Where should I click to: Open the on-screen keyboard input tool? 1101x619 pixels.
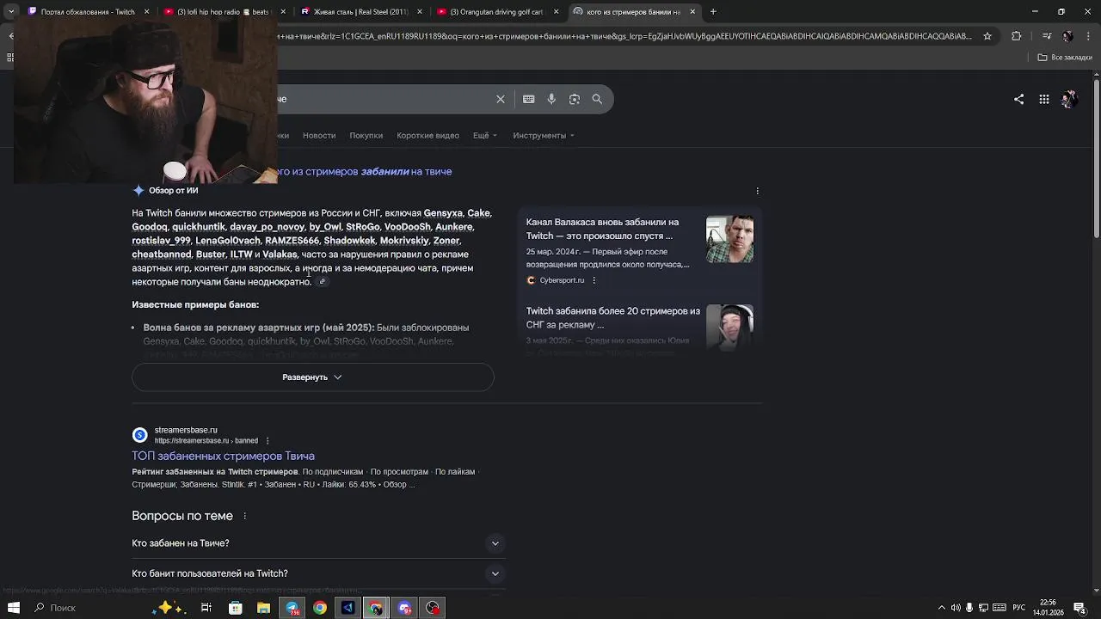click(529, 99)
